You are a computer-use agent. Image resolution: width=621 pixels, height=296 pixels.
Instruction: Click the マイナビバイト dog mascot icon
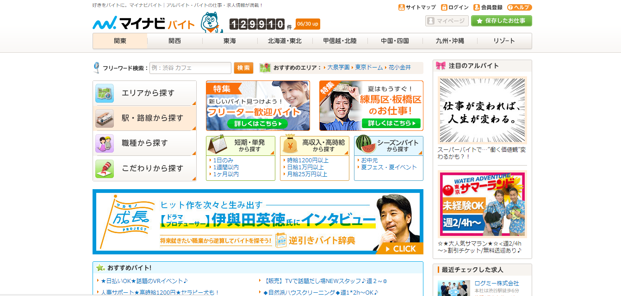[211, 23]
